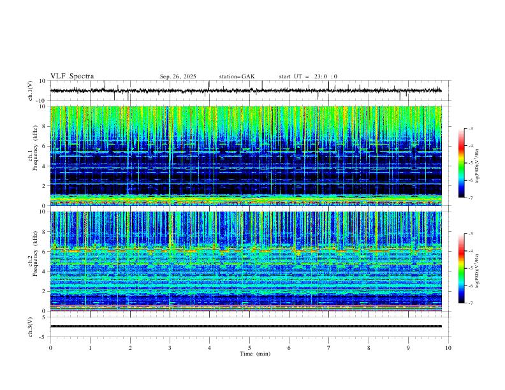Click the "6" kHz tick on ch.1 spectrogram
This screenshot has width=505, height=390.
pos(44,146)
